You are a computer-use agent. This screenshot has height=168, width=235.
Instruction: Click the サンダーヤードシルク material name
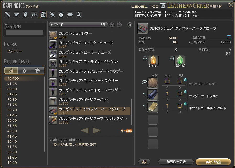pyautogui.click(x=204, y=96)
